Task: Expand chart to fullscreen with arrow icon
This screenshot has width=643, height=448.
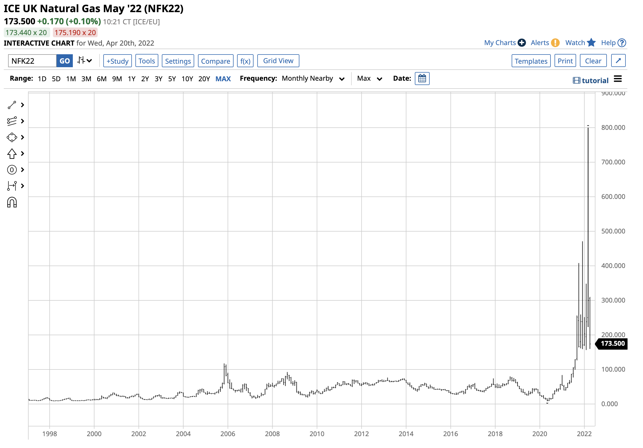Action: click(x=618, y=61)
